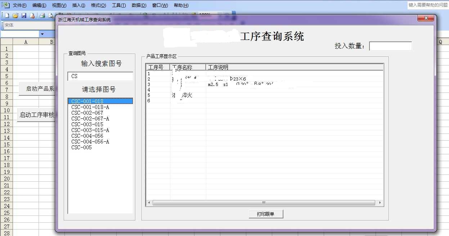Click the 工序号 column header
The width and height of the screenshot is (449, 236).
pos(158,67)
